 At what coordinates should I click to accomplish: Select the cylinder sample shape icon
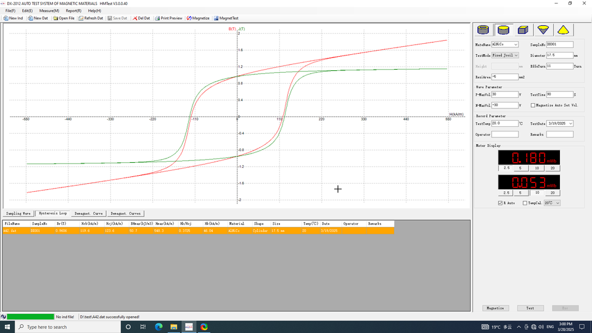coord(503,30)
